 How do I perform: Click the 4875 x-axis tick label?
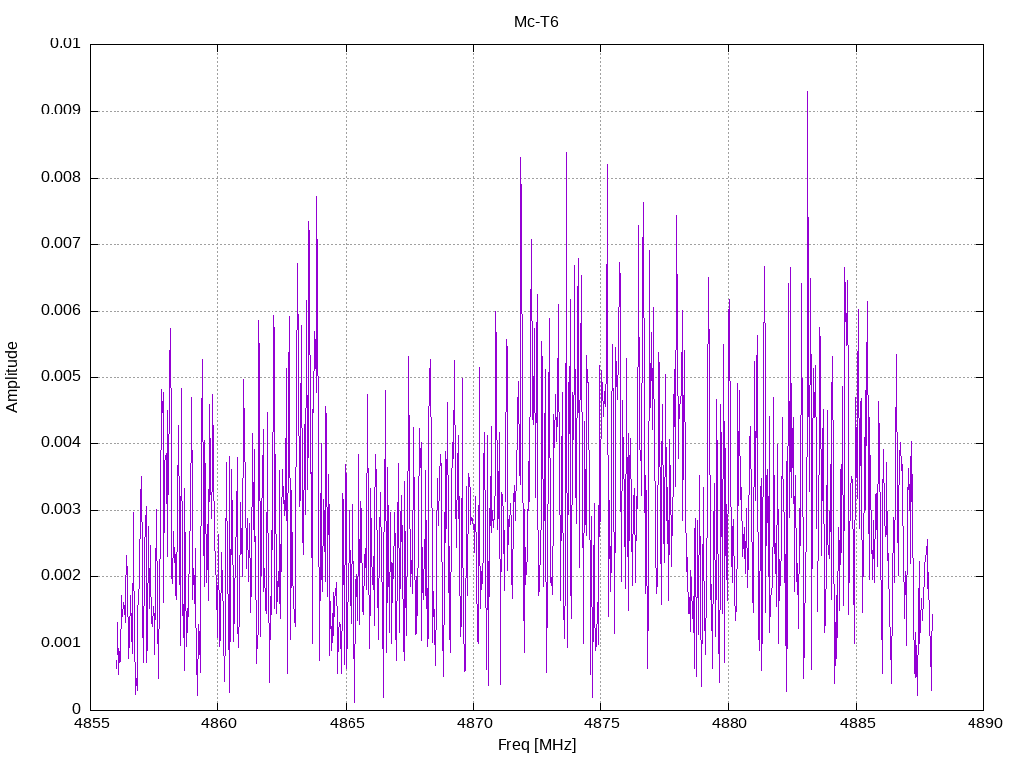[601, 723]
